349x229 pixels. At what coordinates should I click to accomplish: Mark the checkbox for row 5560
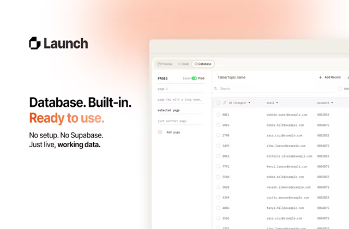tap(218, 177)
